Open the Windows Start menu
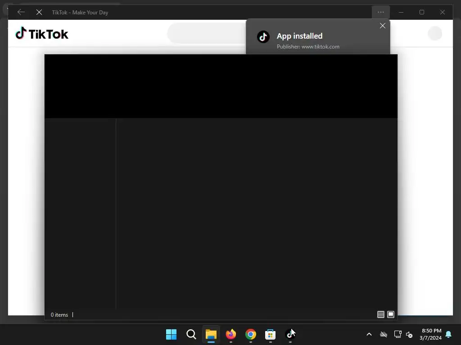This screenshot has width=461, height=345. (x=171, y=334)
